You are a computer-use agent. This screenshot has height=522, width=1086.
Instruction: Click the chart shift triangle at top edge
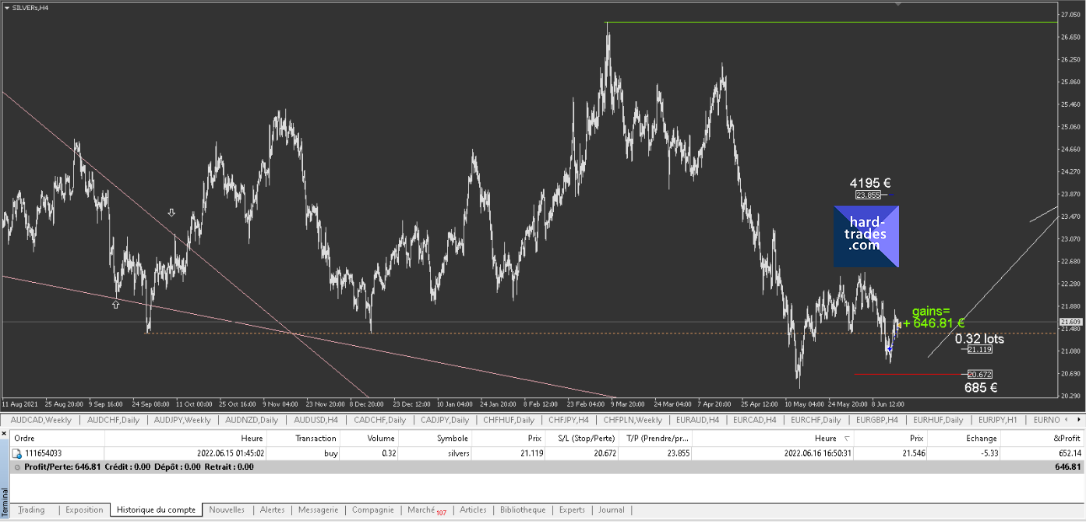point(897,4)
